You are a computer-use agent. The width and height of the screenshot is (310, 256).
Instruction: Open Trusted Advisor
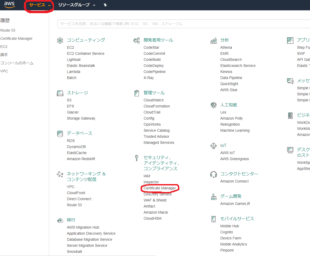tap(156, 136)
